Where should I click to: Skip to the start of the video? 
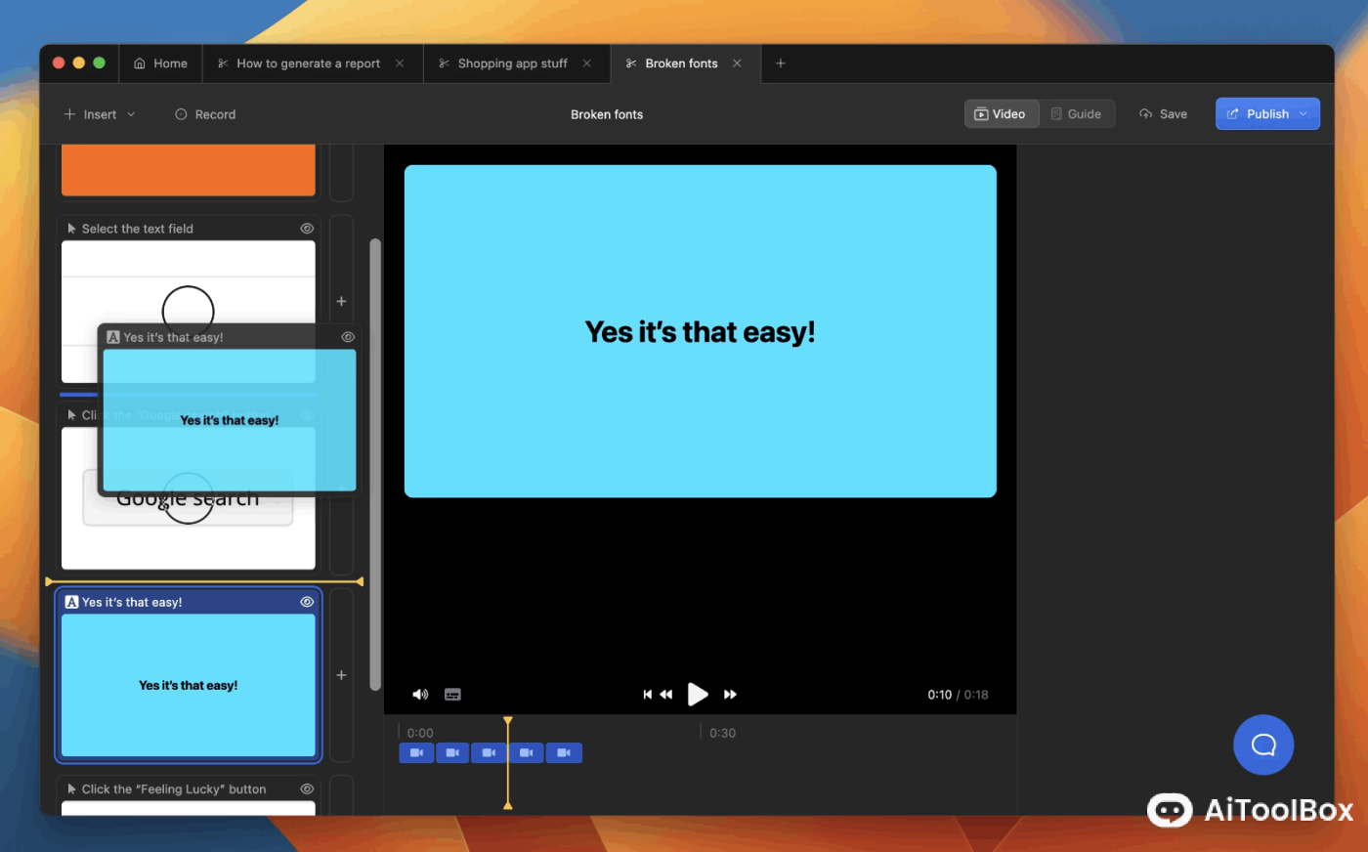tap(647, 695)
